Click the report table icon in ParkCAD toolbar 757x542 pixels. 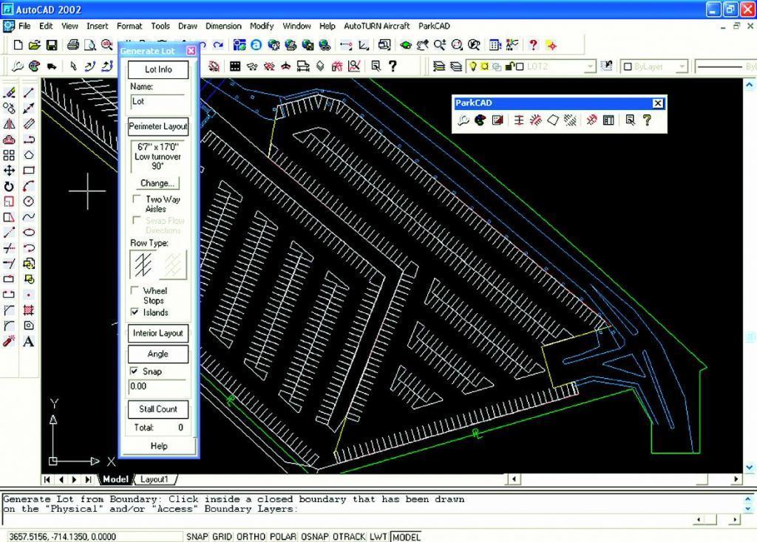click(608, 120)
